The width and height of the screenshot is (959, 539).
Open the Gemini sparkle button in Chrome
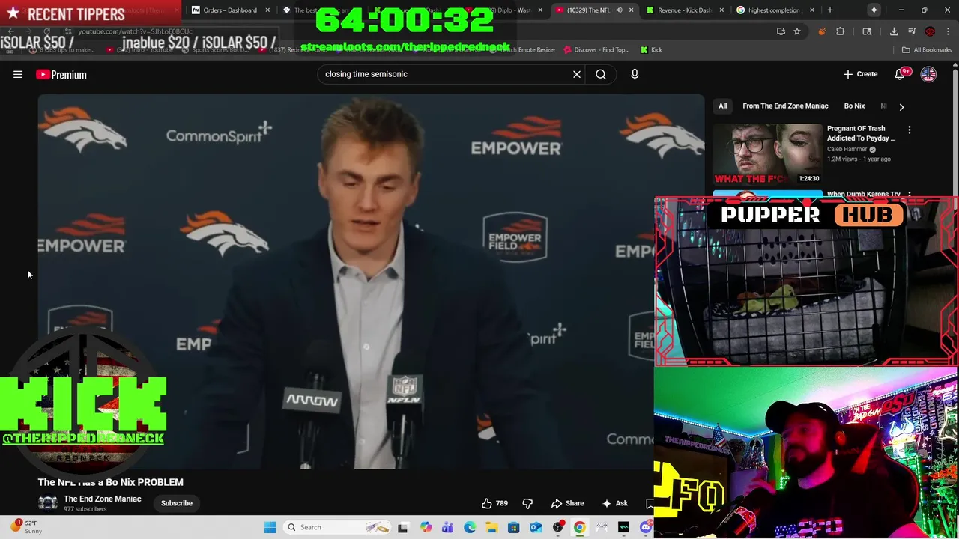click(874, 10)
